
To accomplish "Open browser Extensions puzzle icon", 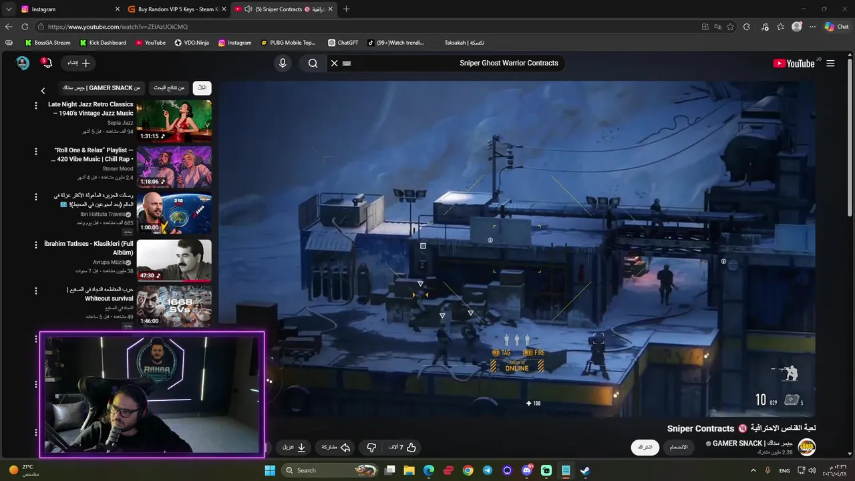I will point(747,27).
